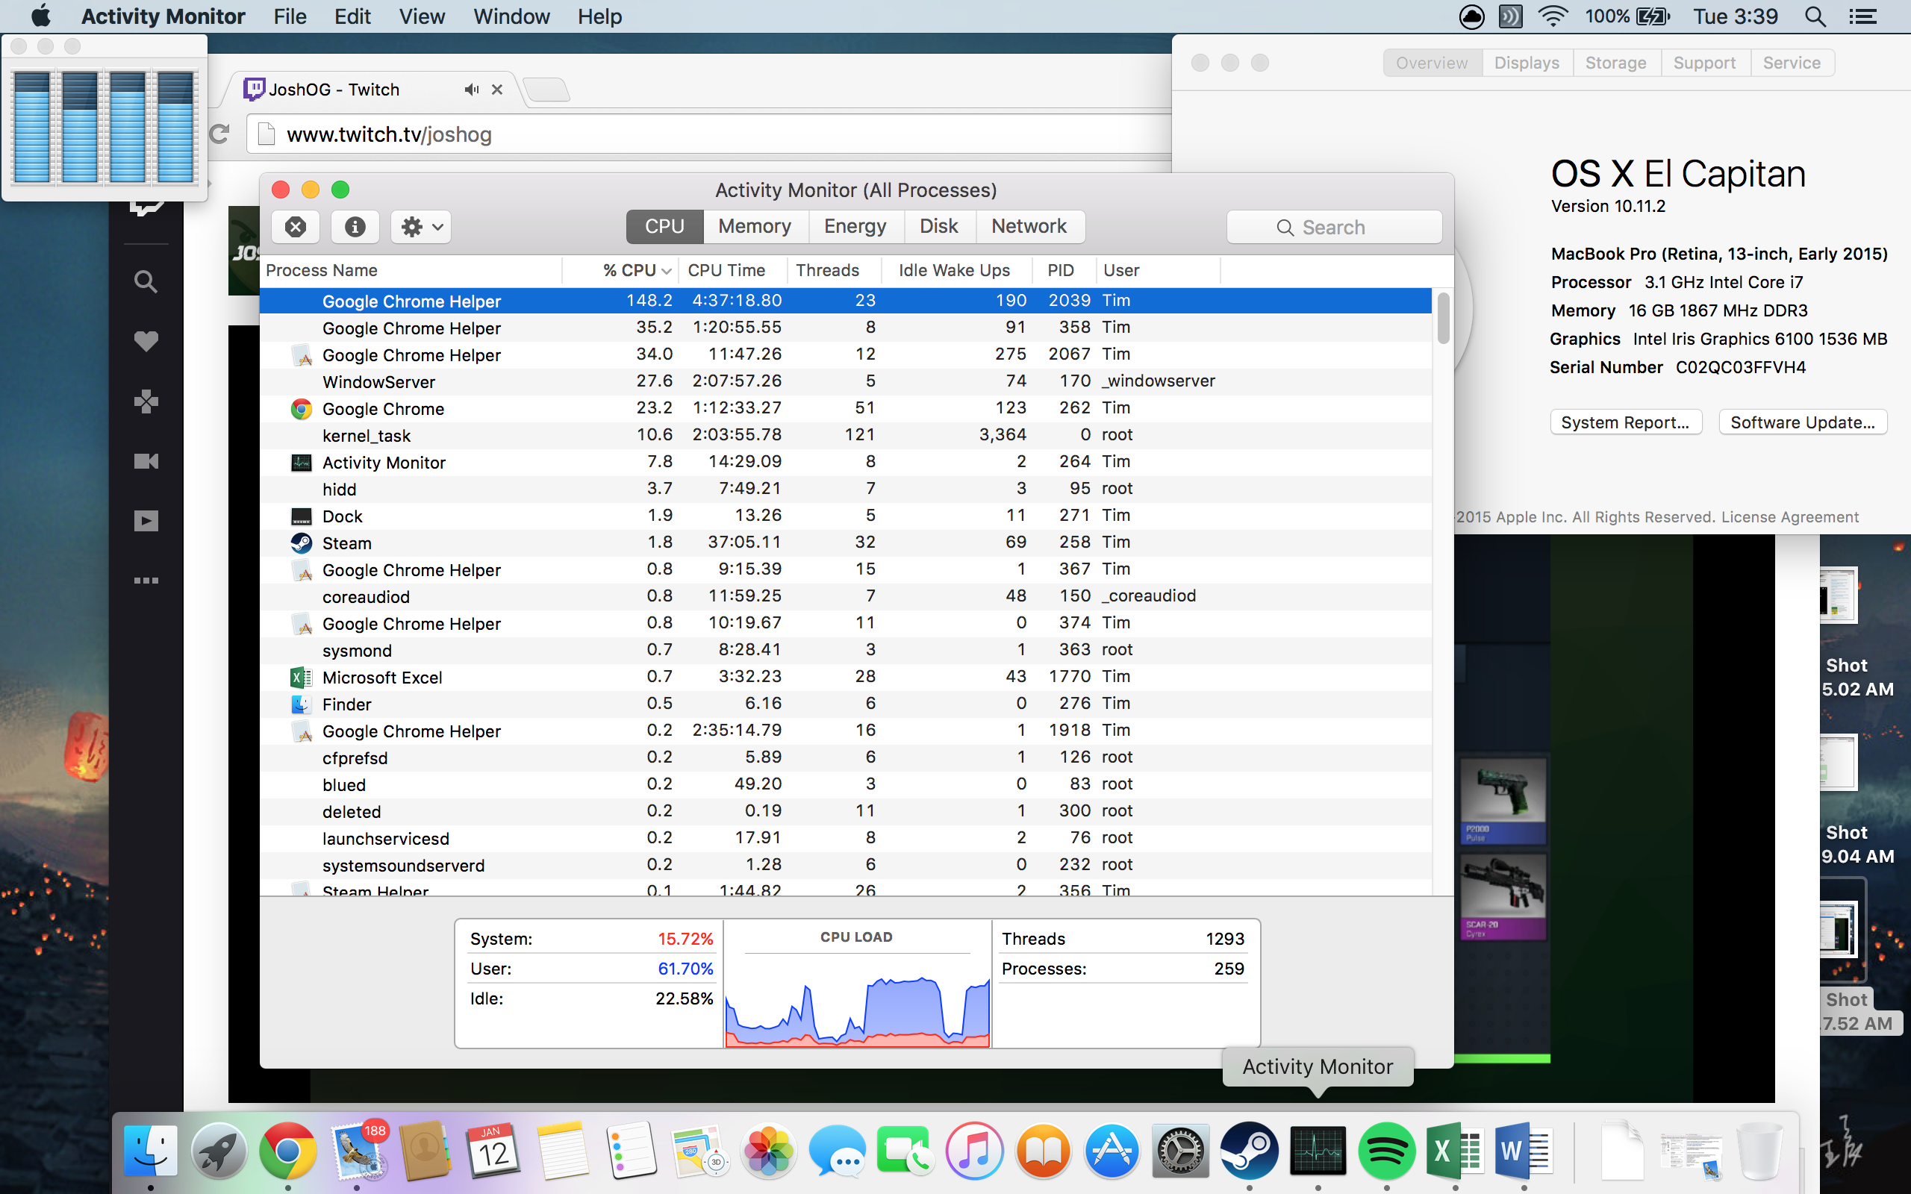The width and height of the screenshot is (1911, 1194).
Task: Expand the settings gear dropdown in Activity Monitor
Action: (x=421, y=225)
